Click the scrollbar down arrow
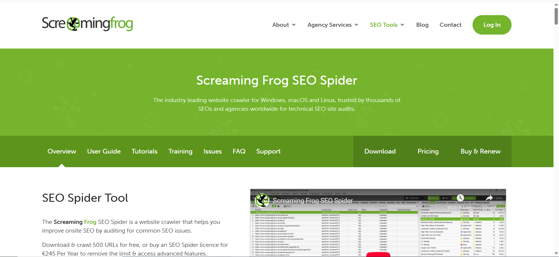Image resolution: width=559 pixels, height=257 pixels. coord(556,254)
